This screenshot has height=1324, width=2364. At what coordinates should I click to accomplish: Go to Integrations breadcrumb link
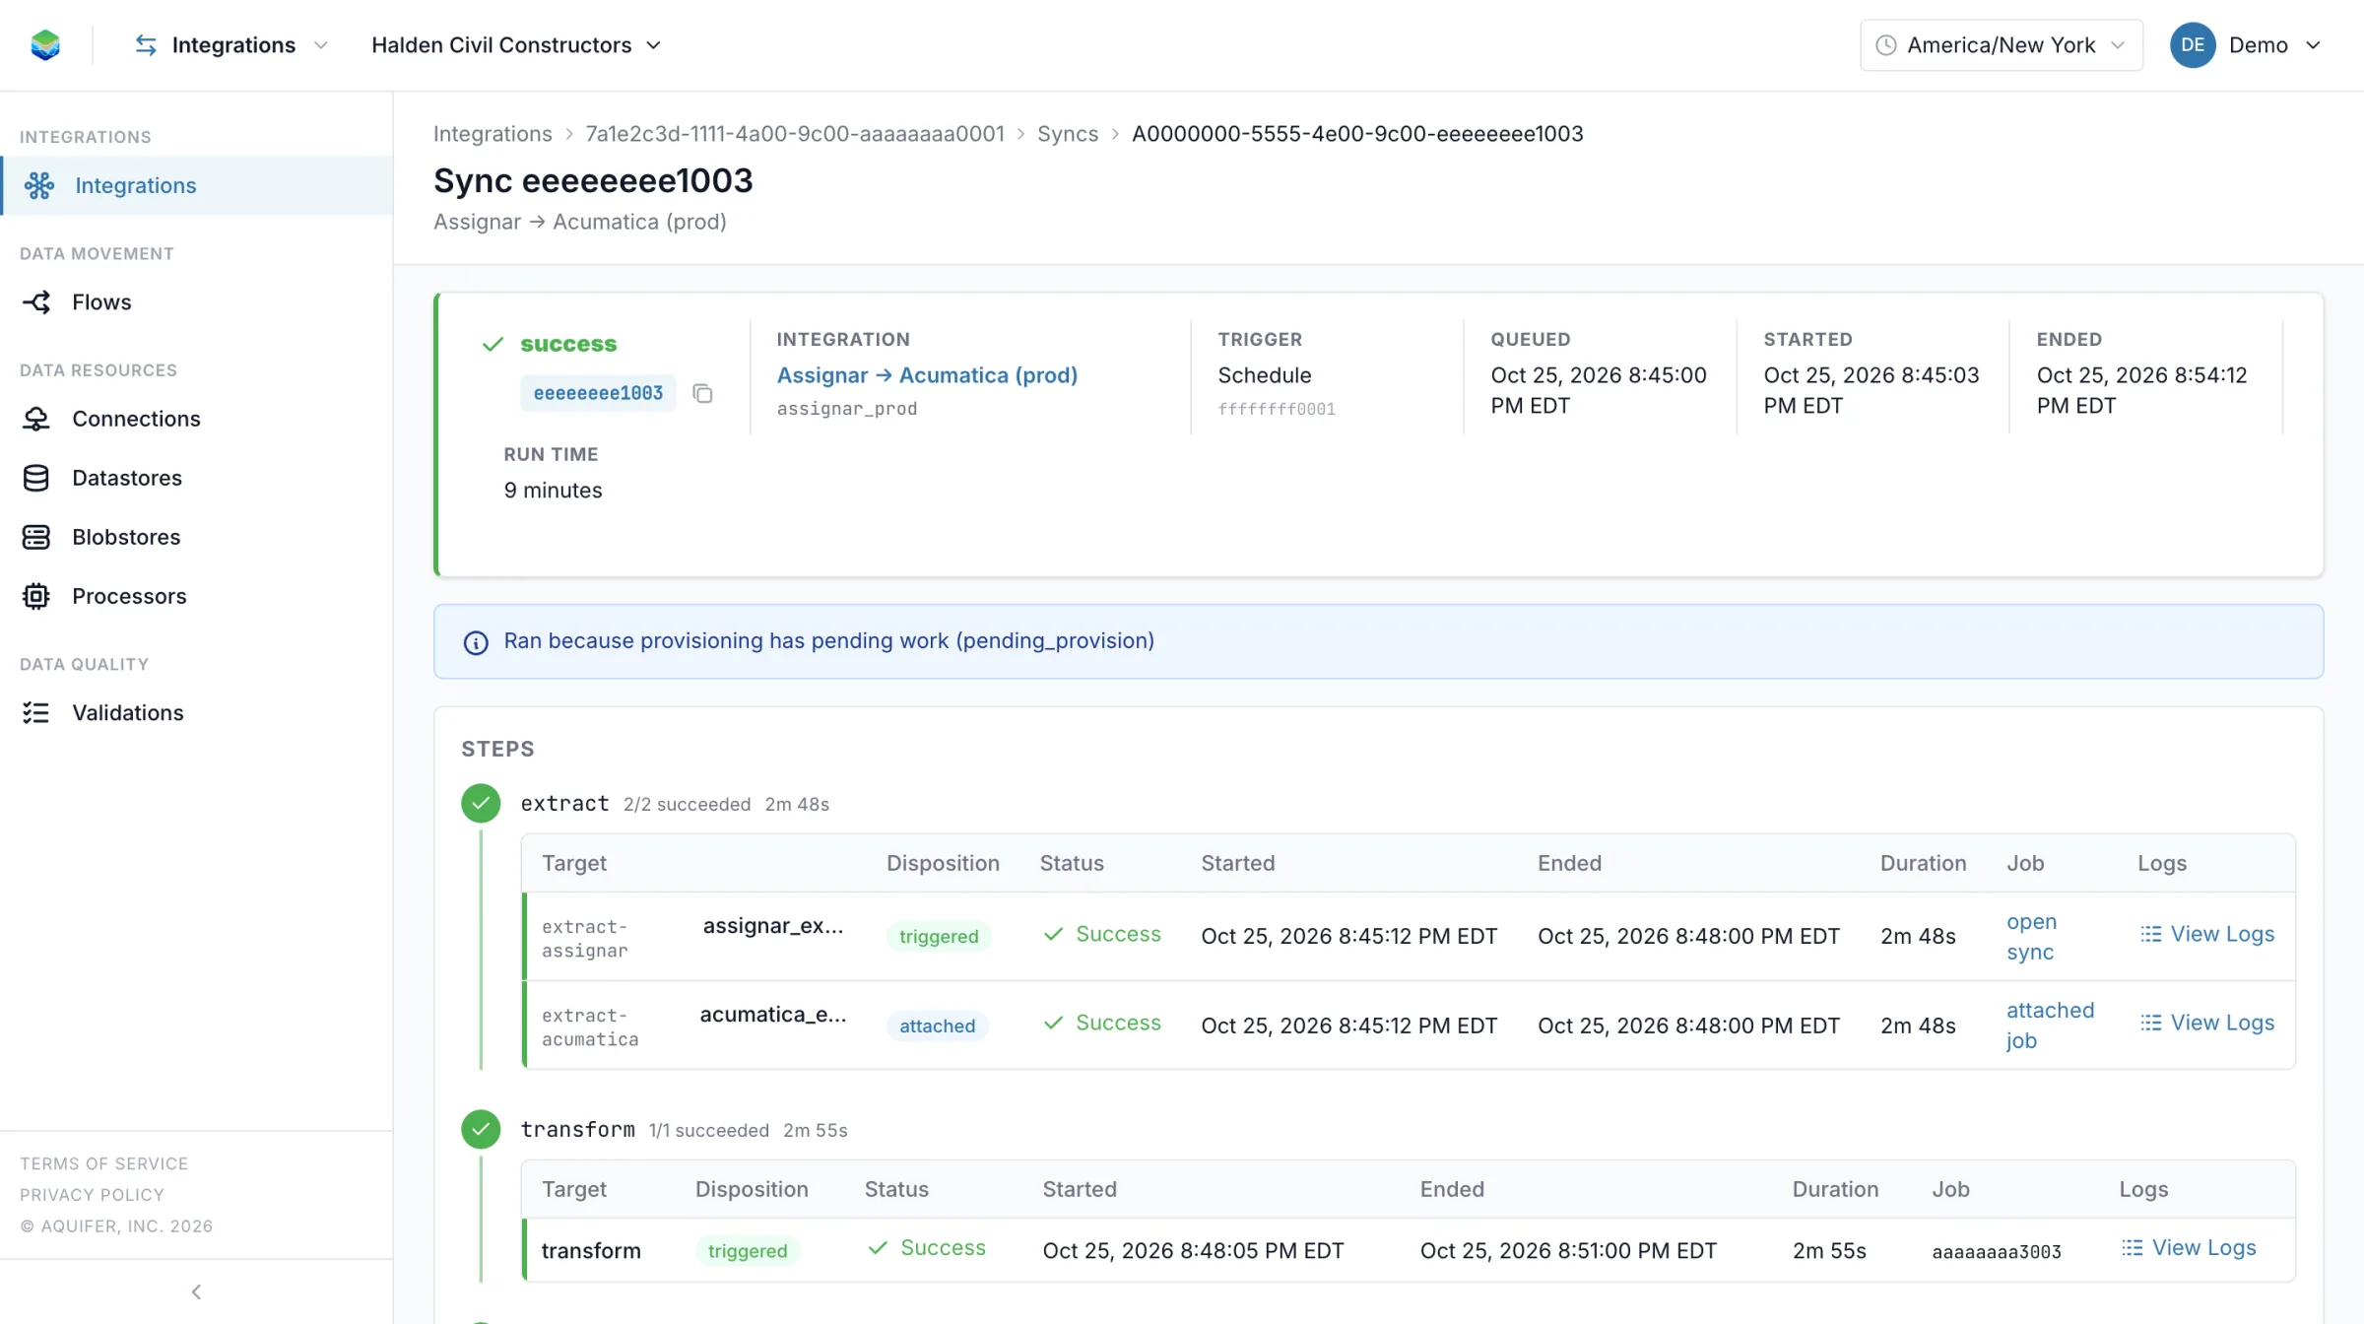[492, 134]
